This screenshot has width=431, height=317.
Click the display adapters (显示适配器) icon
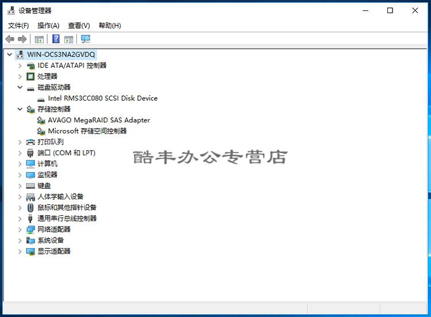coord(30,251)
